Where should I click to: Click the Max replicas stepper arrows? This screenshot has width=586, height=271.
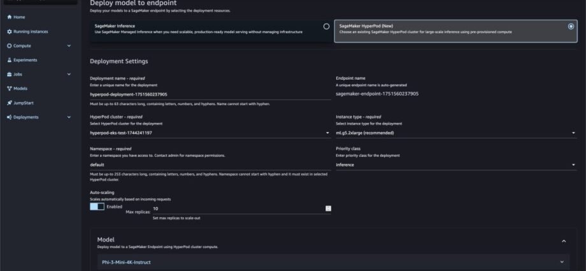pyautogui.click(x=328, y=209)
